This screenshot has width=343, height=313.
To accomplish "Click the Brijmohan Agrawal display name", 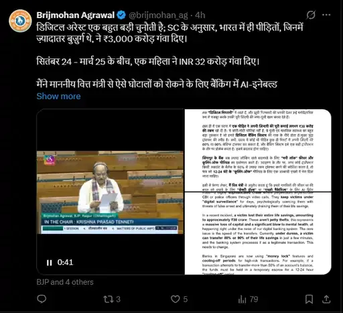I will [76, 15].
